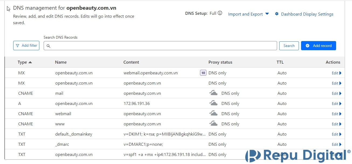The image size is (352, 164).
Task: Expand Edit for the _dmarc TXT record
Action: (336, 144)
